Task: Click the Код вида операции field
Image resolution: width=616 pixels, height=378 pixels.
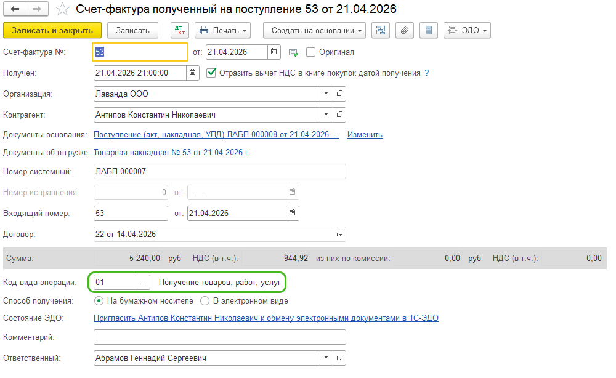Action: (116, 282)
